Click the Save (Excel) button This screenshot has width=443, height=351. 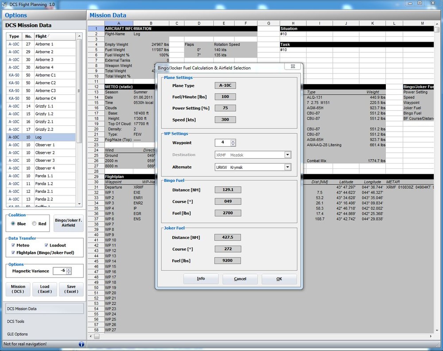pyautogui.click(x=71, y=289)
